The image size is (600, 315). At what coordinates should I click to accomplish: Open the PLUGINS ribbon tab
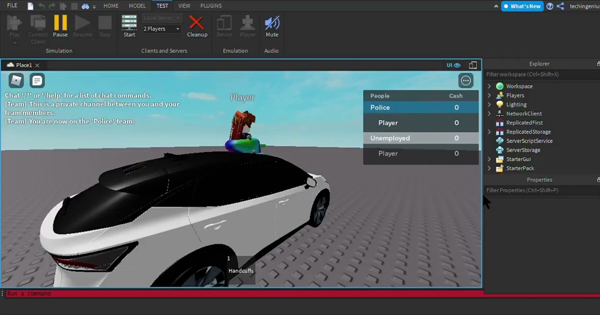211,6
